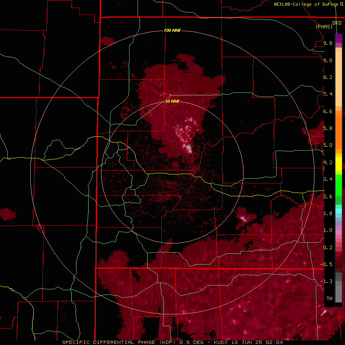Select the 8.2 scale label
Image resolution: width=345 pixels, height=345 pixels.
(x=328, y=77)
